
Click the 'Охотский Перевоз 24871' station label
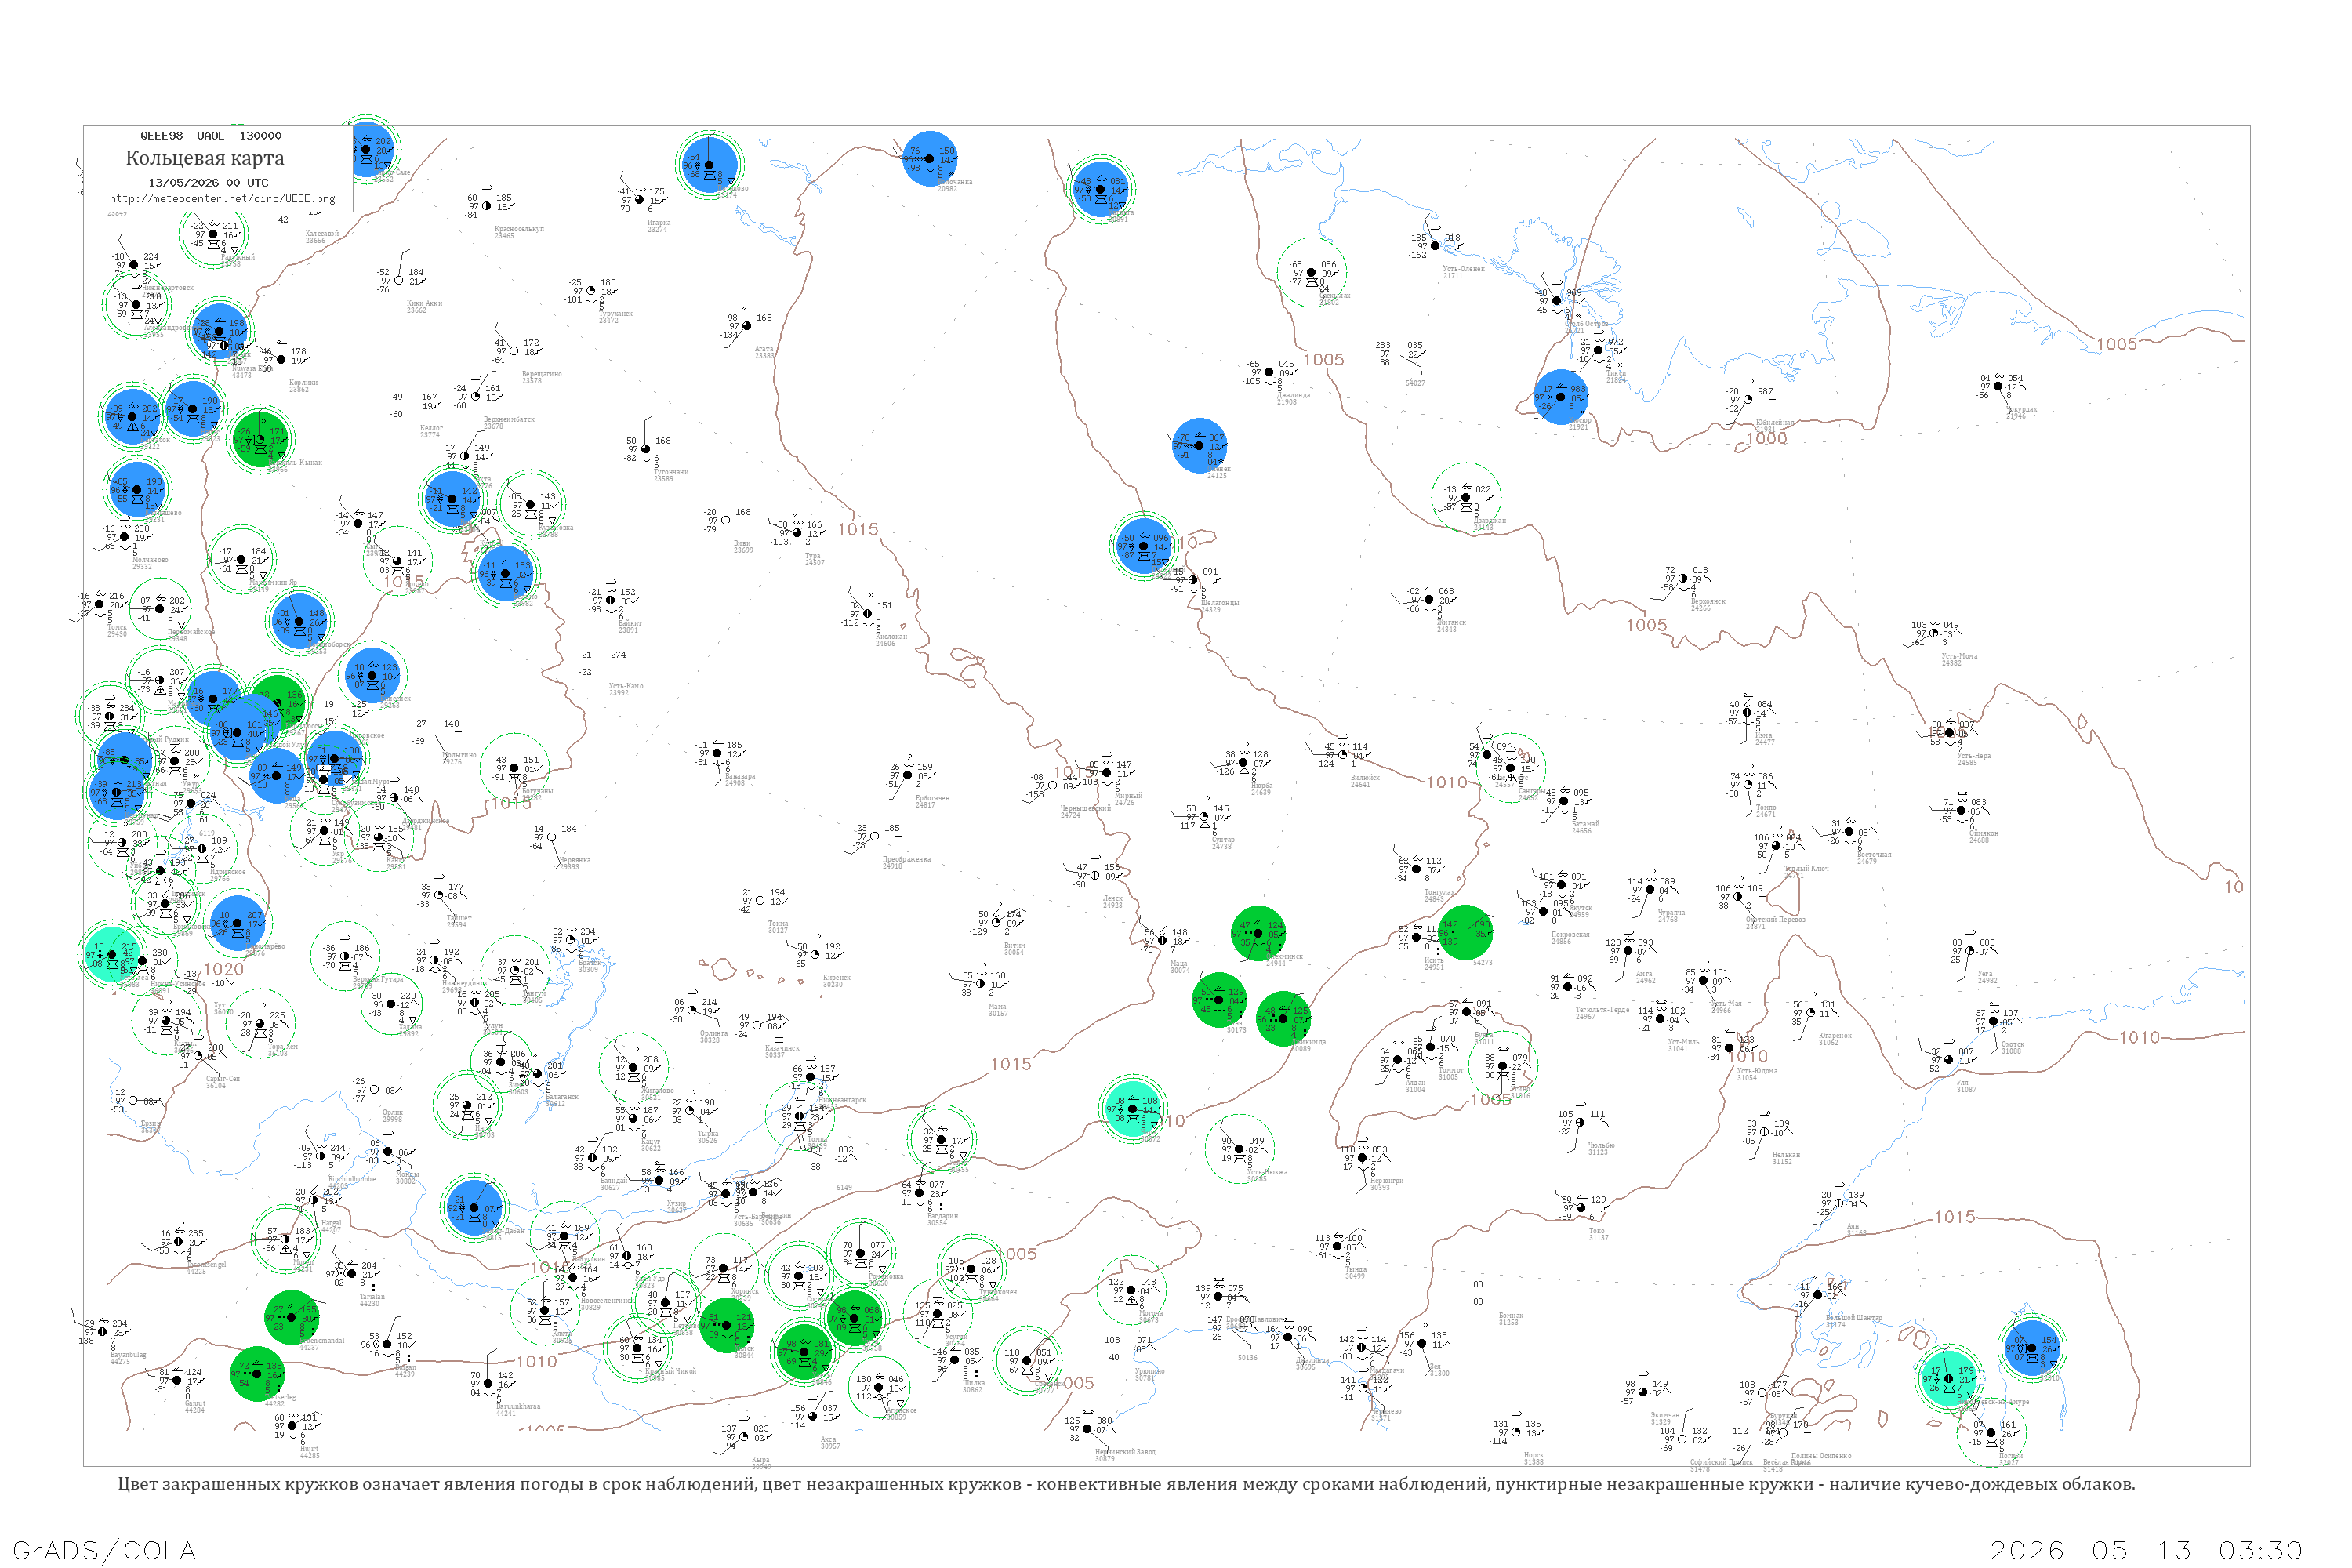pyautogui.click(x=1775, y=923)
